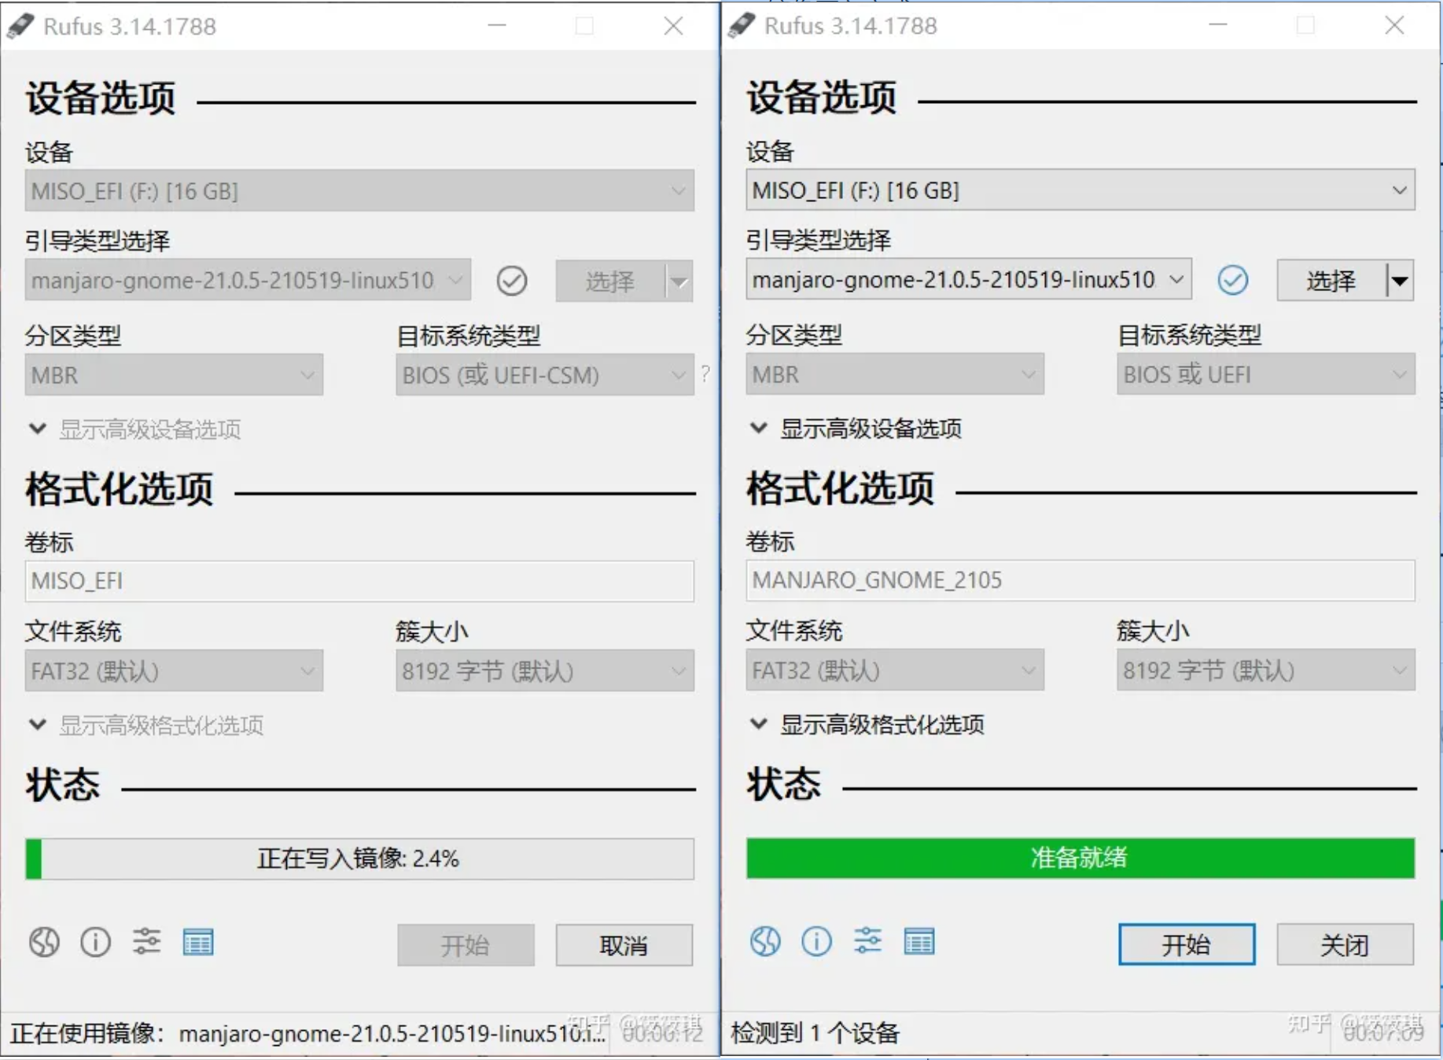Click split arrow beside 选择 in right window
This screenshot has width=1443, height=1060.
(x=1400, y=280)
